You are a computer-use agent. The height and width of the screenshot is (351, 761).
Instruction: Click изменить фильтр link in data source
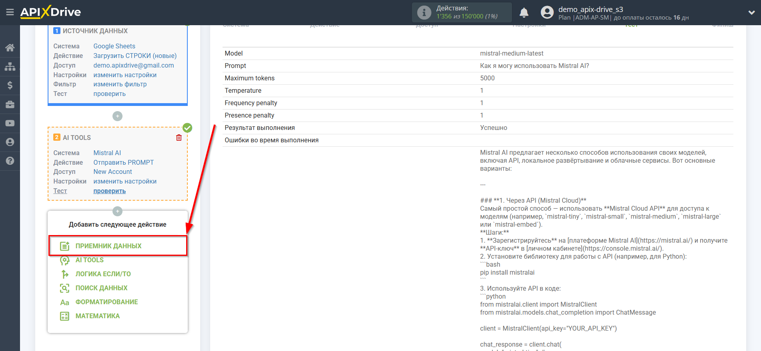click(120, 84)
